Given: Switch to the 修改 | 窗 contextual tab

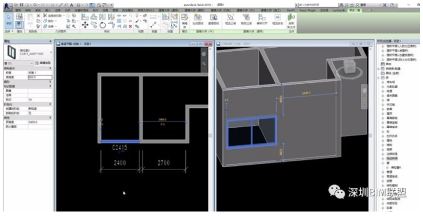Looking at the screenshot, I should (x=355, y=10).
